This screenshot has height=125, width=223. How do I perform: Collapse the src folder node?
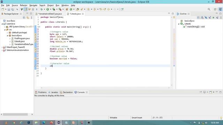pos(5,30)
